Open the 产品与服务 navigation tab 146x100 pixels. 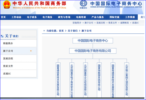tap(98, 17)
